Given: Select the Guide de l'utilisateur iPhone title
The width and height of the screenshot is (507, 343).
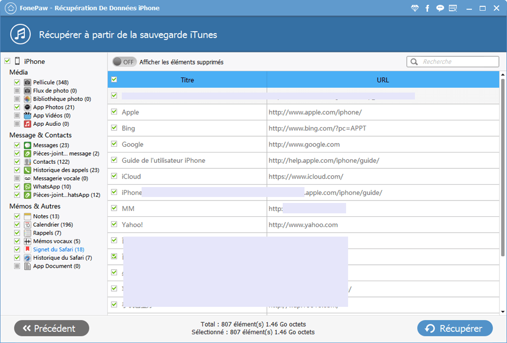Looking at the screenshot, I should point(163,160).
